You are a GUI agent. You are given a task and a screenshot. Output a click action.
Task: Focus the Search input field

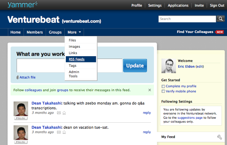click(187, 19)
